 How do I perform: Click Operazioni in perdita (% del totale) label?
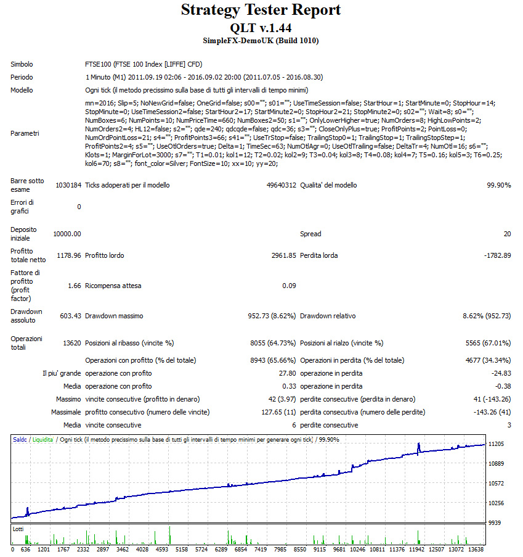click(352, 360)
